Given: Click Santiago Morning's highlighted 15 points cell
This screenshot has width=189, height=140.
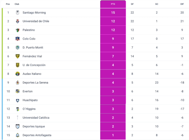Looking at the screenshot, I should click(113, 13).
